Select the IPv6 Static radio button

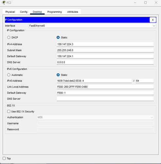(x=58, y=75)
